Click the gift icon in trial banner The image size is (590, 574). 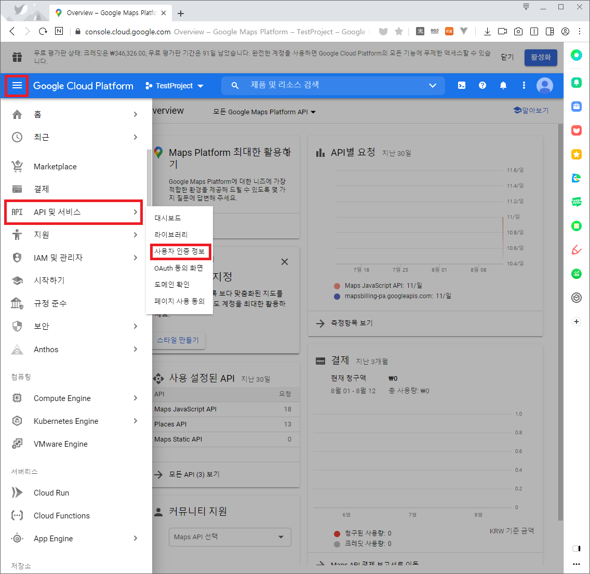17,57
